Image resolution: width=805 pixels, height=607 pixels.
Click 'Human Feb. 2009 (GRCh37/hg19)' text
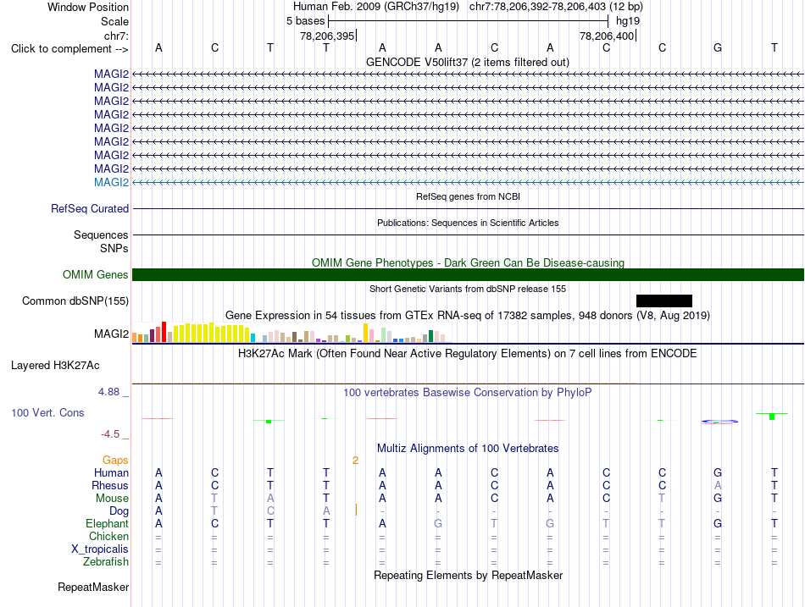coord(375,7)
